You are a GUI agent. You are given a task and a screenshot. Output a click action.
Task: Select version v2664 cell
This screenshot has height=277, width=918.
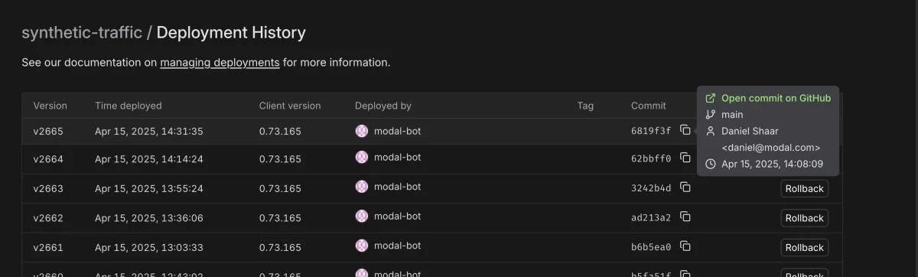click(x=48, y=159)
